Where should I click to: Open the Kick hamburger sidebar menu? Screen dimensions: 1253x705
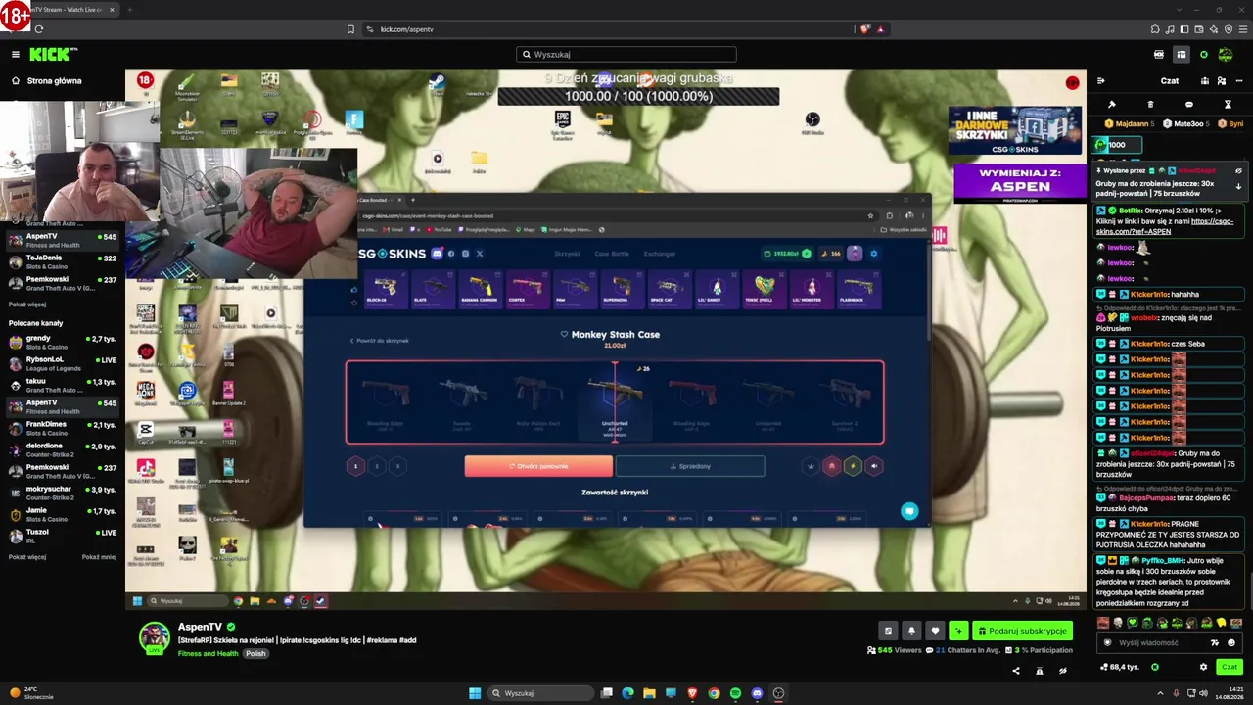(15, 55)
